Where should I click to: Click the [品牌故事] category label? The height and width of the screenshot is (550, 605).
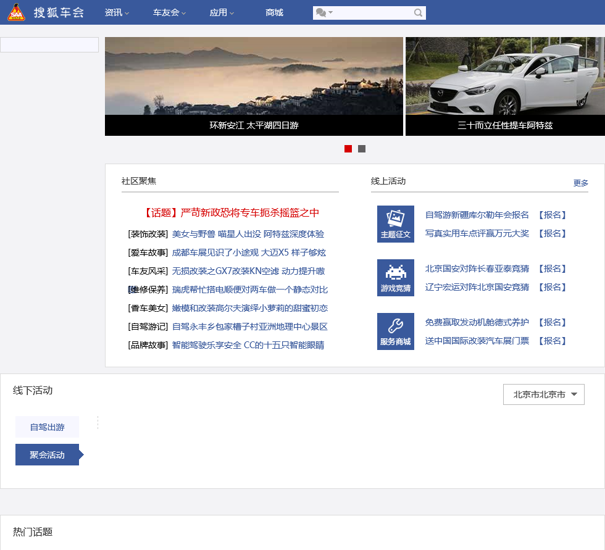(148, 345)
